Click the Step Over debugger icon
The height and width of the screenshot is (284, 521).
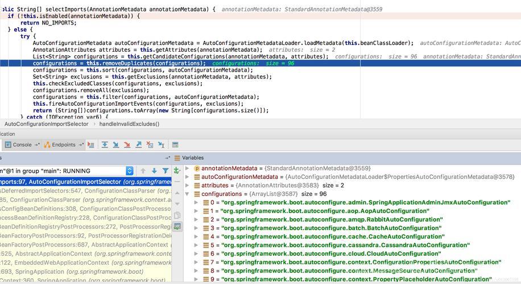pyautogui.click(x=105, y=145)
